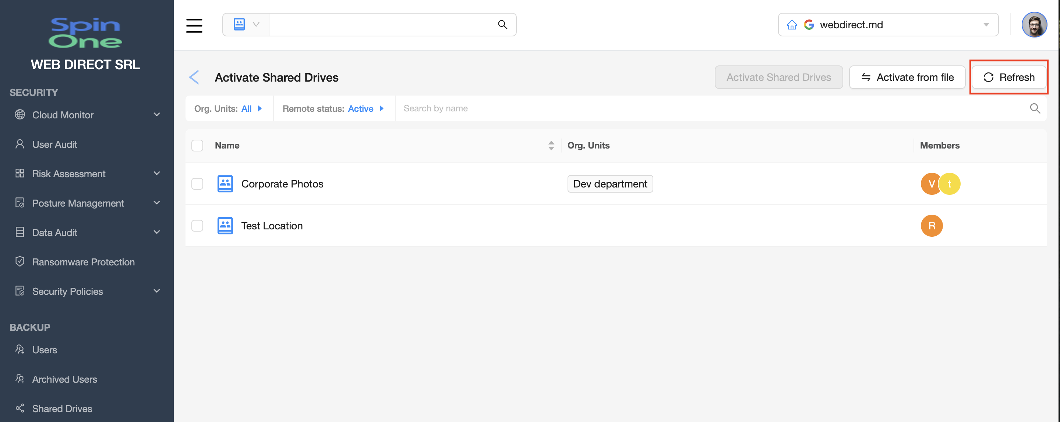
Task: Open Ransomware Protection in sidebar
Action: tap(83, 262)
